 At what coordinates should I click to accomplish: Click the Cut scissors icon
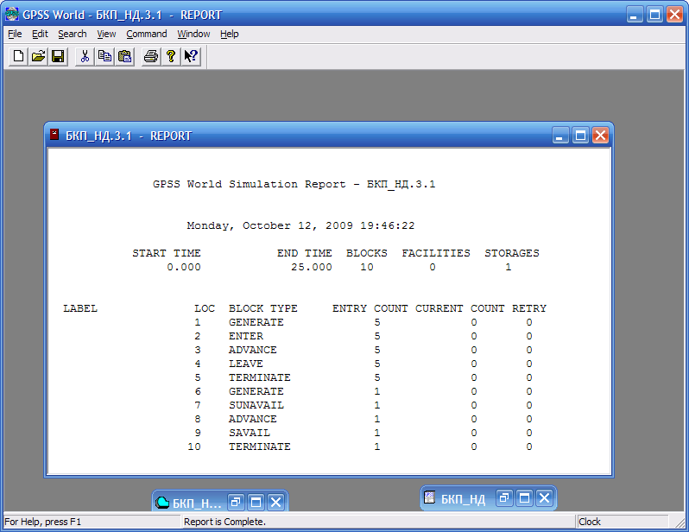point(85,56)
